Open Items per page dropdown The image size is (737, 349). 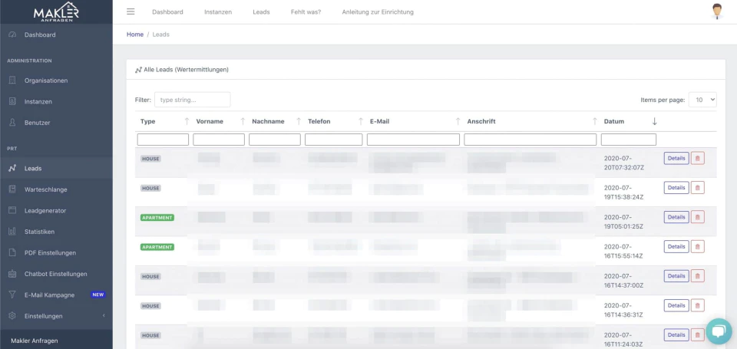coord(702,100)
